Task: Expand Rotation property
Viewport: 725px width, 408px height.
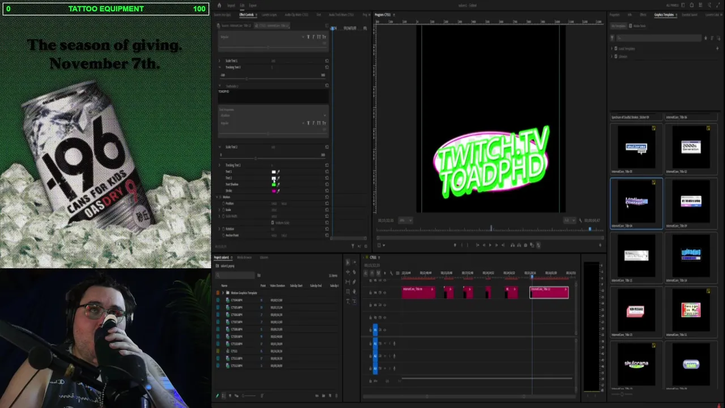Action: (220, 228)
